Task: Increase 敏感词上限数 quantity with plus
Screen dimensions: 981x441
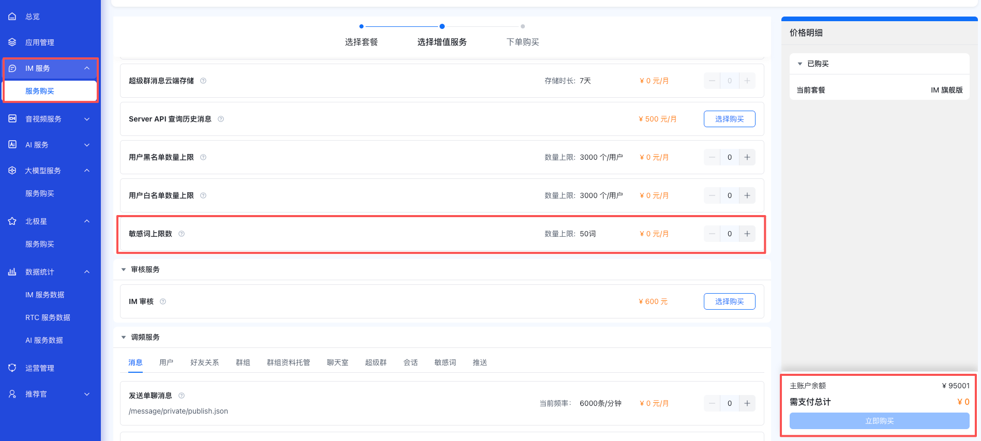Action: [x=747, y=234]
